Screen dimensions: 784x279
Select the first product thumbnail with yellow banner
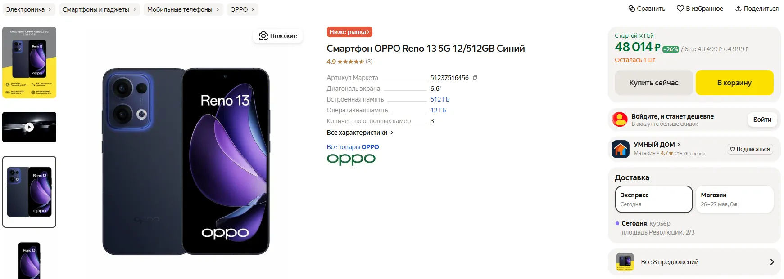(29, 62)
